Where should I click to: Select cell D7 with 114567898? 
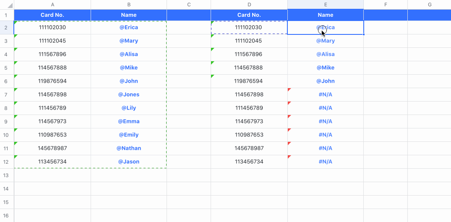(x=249, y=94)
